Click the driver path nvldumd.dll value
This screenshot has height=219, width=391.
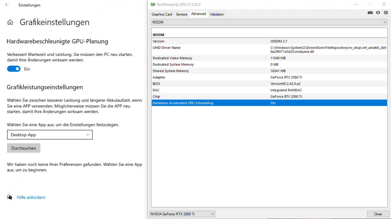coord(328,50)
